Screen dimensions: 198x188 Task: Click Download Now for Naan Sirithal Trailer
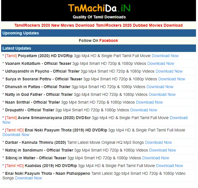[x=150, y=102]
